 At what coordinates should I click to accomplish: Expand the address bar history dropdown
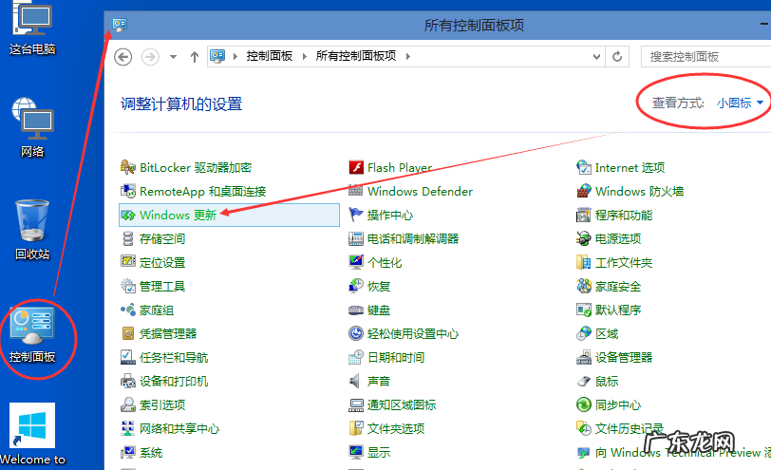tap(596, 57)
